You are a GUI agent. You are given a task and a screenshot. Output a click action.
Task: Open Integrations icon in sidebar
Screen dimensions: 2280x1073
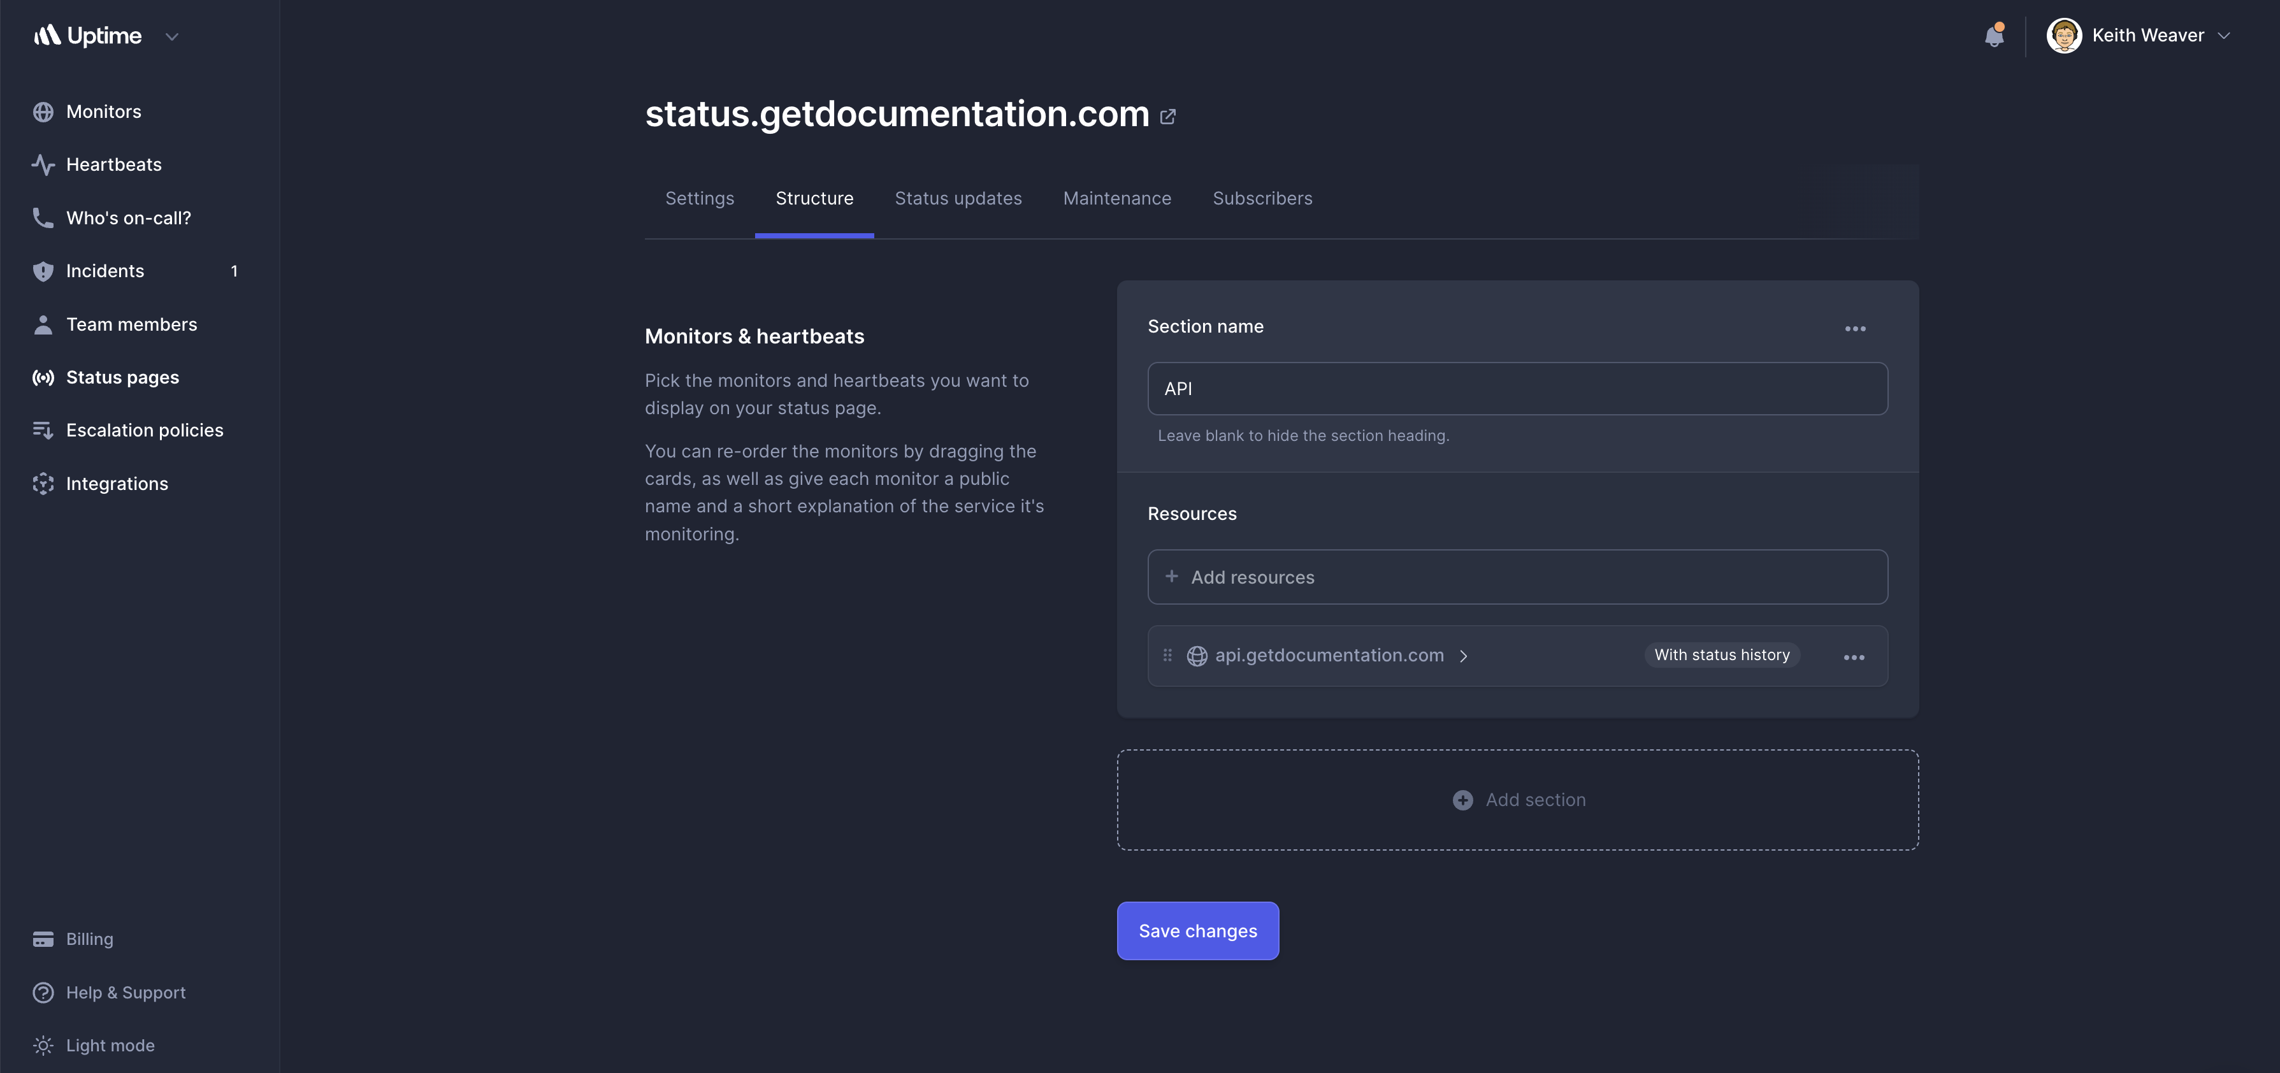tap(43, 484)
